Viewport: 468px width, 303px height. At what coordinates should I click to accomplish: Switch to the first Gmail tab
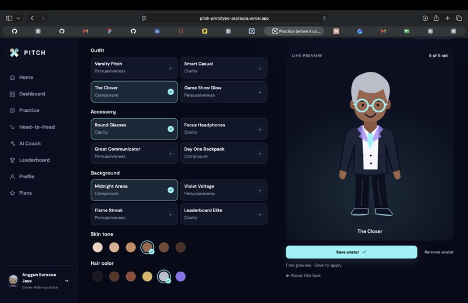[x=86, y=31]
